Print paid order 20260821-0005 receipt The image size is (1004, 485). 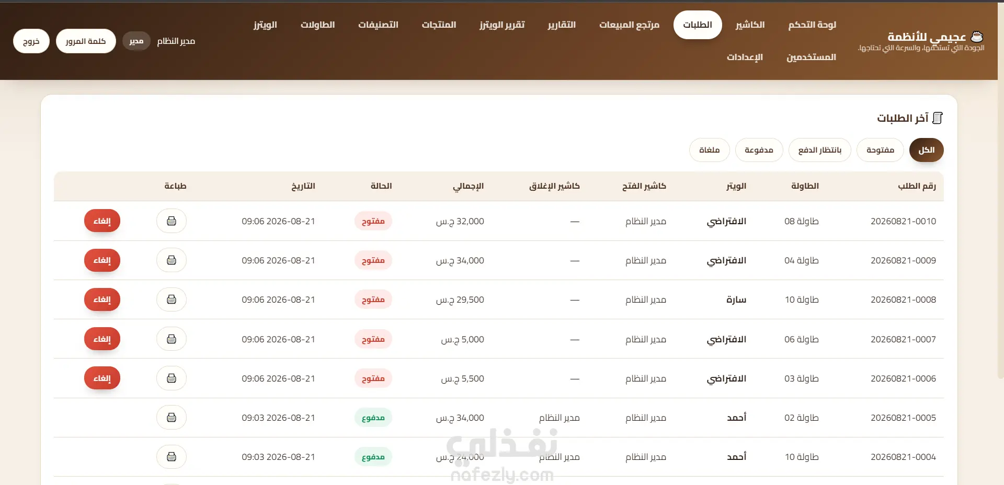[172, 418]
